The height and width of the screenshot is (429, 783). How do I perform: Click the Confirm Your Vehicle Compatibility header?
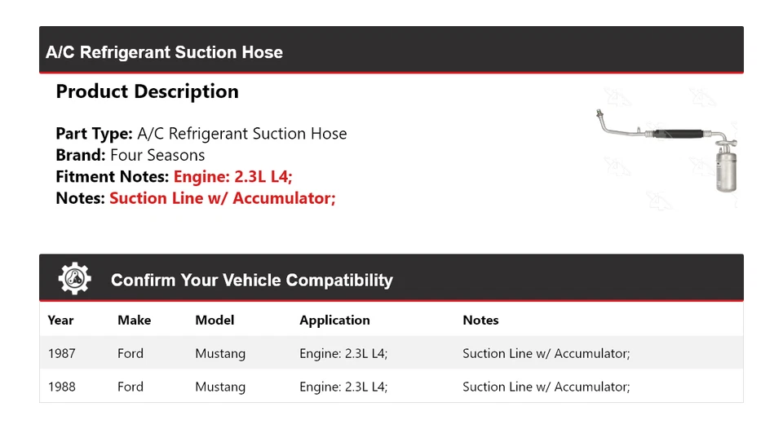[x=251, y=281]
